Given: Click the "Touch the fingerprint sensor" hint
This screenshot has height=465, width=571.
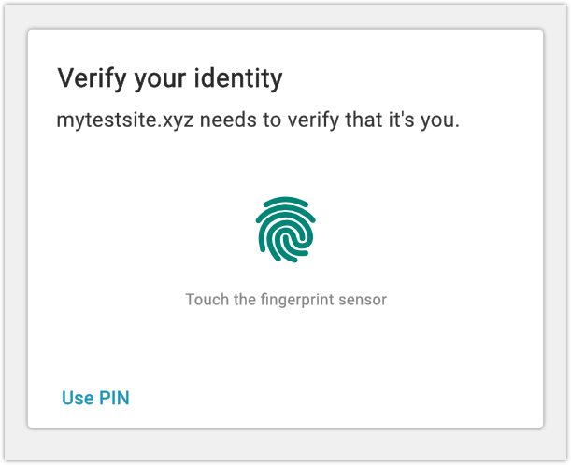Looking at the screenshot, I should click(285, 300).
